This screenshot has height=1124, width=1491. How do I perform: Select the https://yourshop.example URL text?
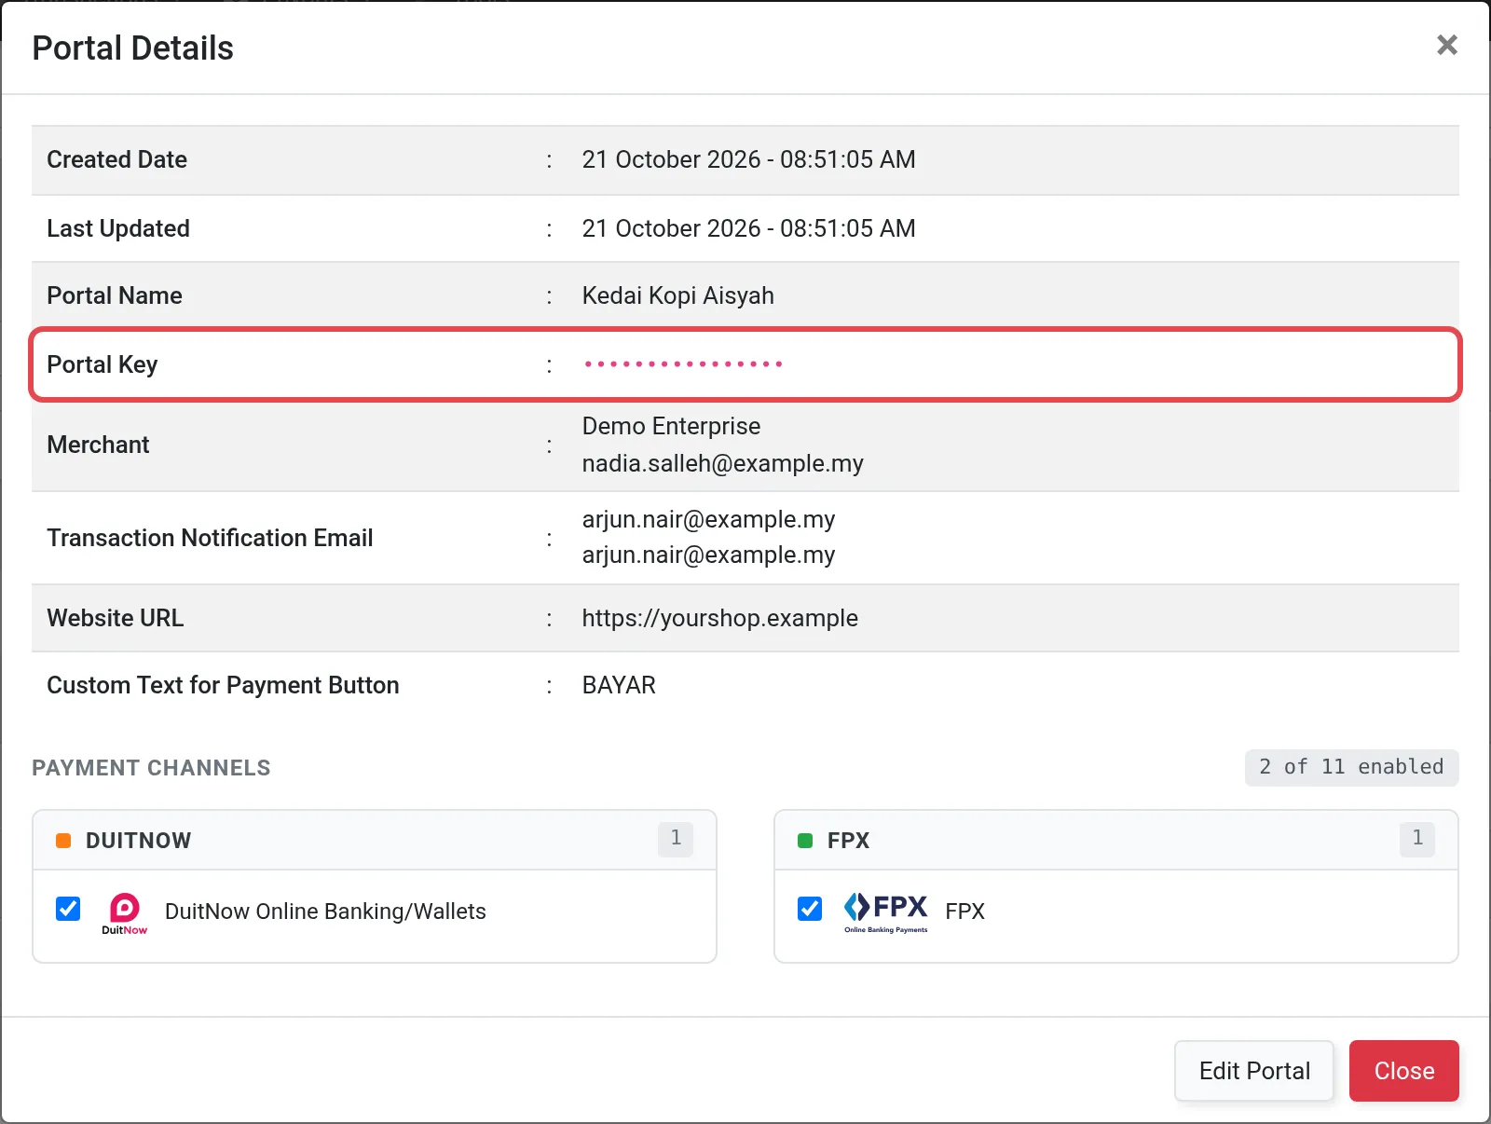click(719, 618)
